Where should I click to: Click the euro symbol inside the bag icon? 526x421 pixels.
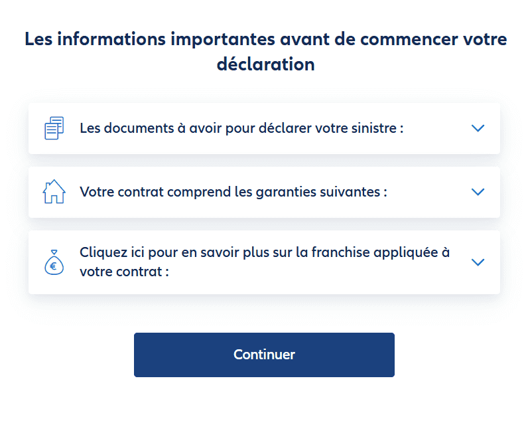tap(54, 267)
